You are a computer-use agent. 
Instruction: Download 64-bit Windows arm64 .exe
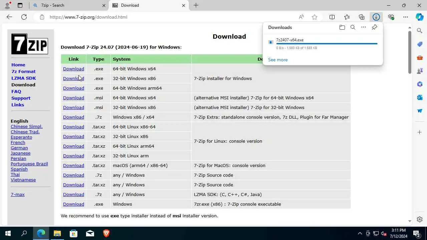pos(73,88)
